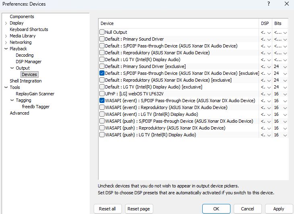Click the Bits column header
The height and width of the screenshot is (214, 294).
[280, 23]
